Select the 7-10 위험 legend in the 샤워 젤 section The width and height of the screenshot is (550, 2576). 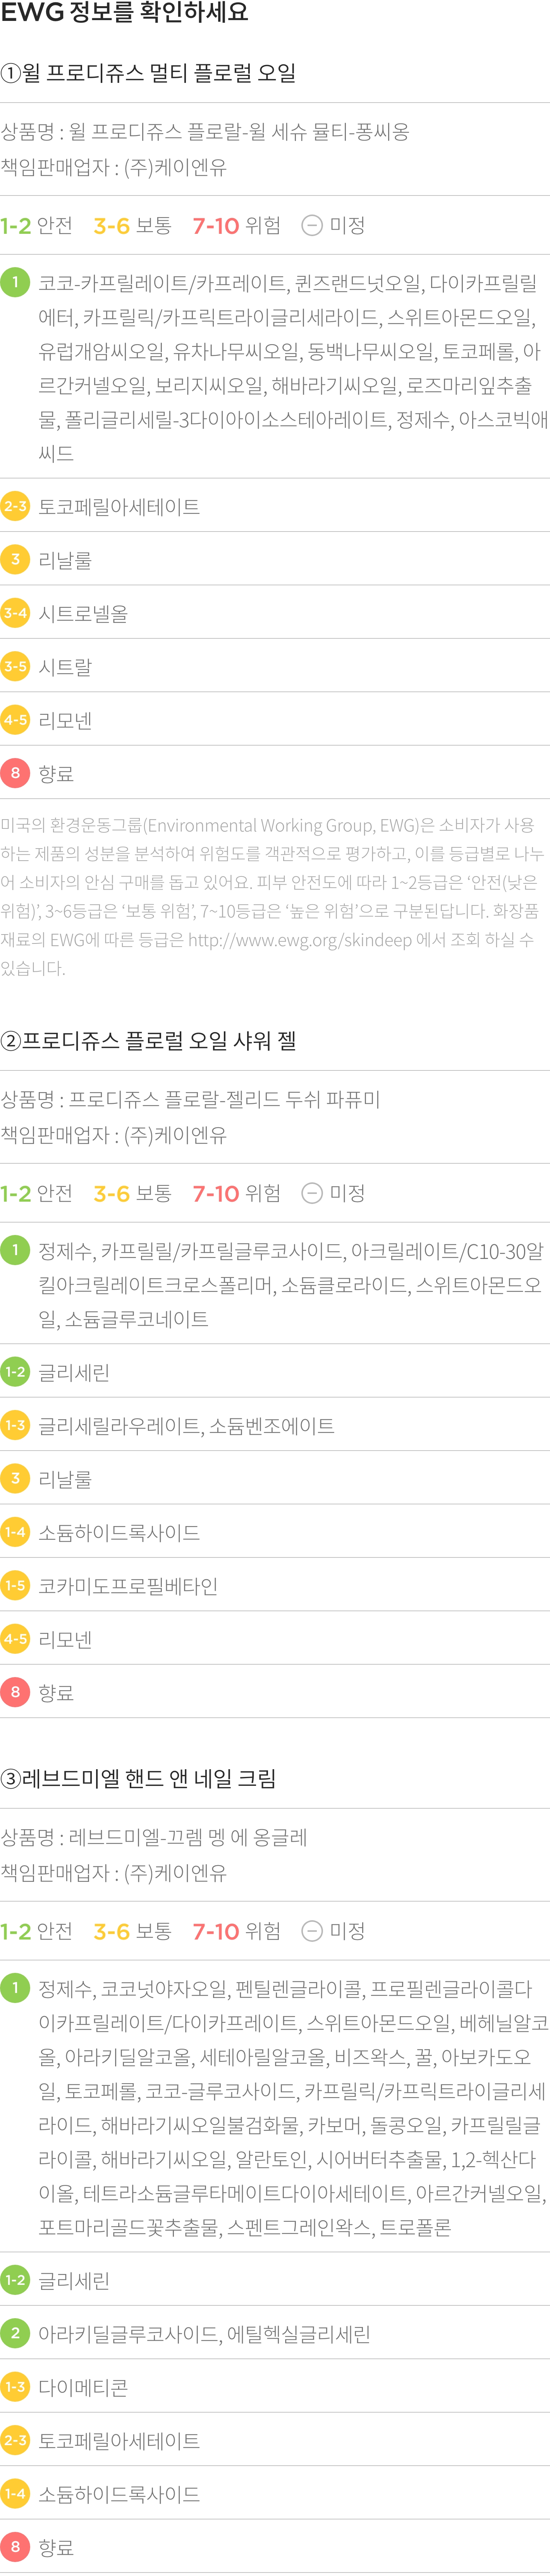(237, 1193)
